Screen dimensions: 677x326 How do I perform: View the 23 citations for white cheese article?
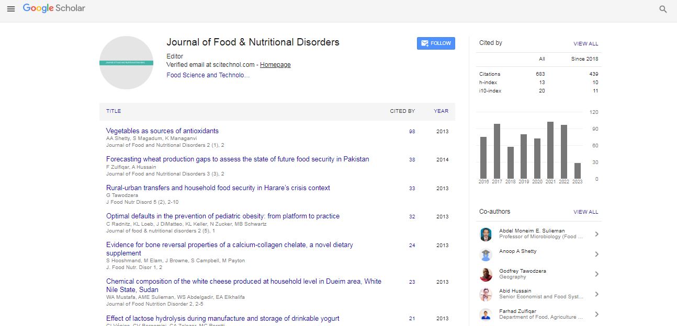click(412, 282)
